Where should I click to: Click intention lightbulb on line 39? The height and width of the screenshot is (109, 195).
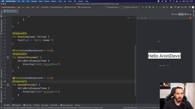click(x=14, y=78)
